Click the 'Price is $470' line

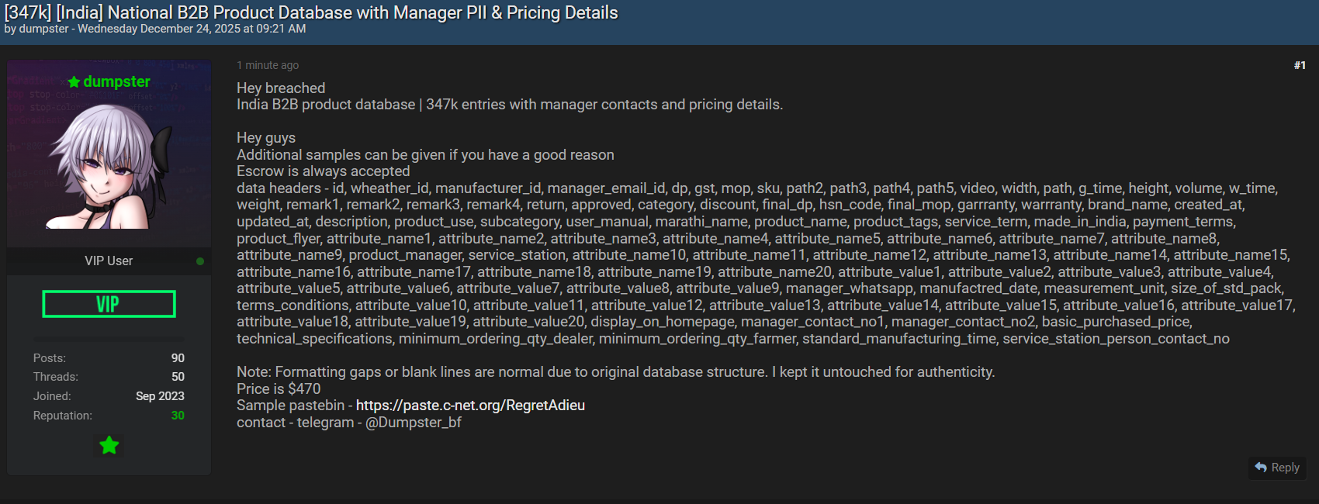click(279, 389)
